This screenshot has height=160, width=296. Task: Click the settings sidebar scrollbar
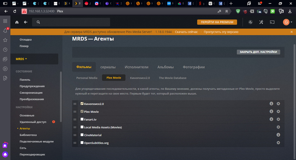coord(61,97)
